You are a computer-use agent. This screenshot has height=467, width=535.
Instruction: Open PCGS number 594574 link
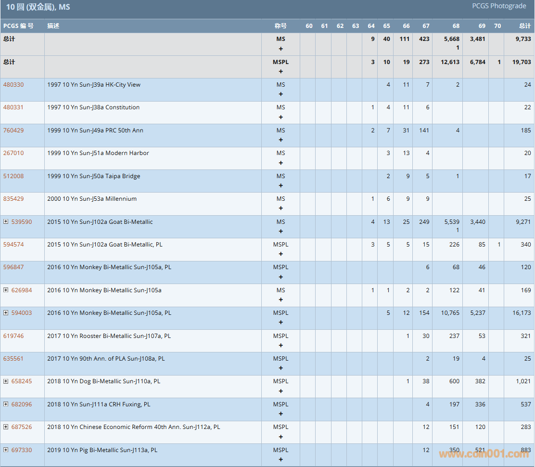click(x=13, y=245)
